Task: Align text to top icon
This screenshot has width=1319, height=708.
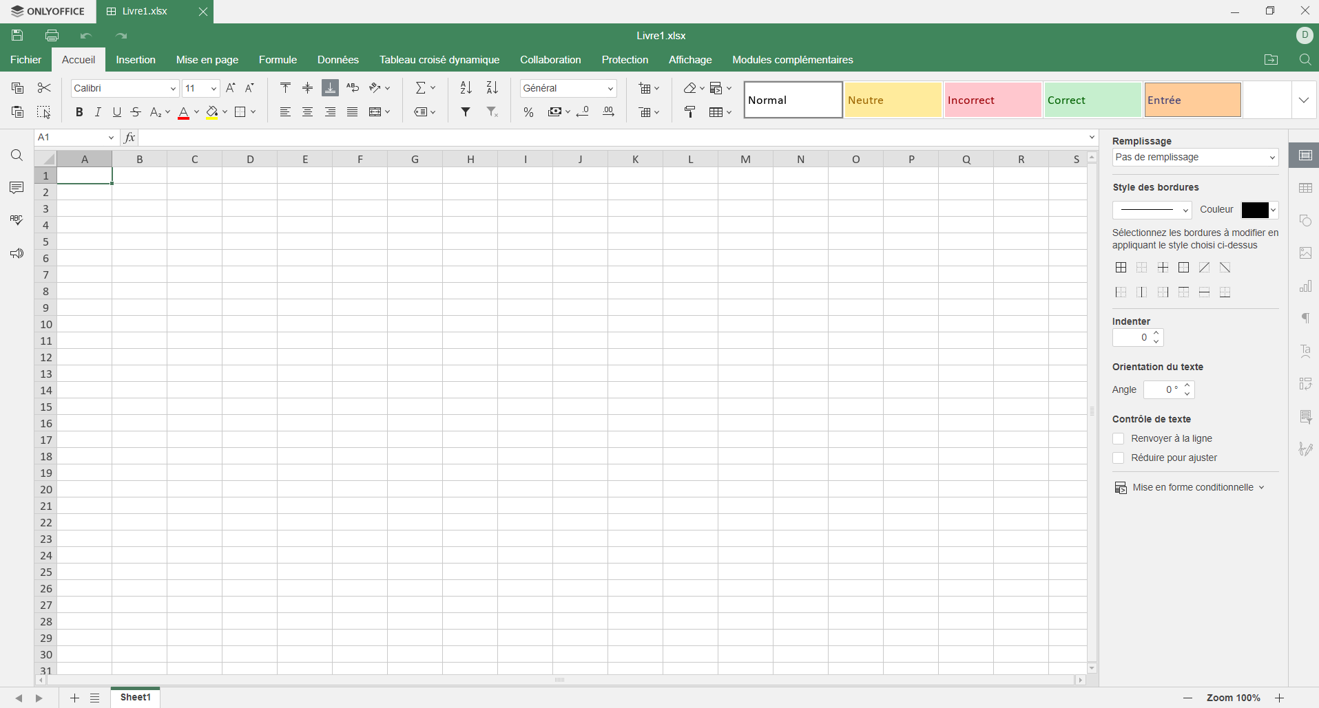Action: [x=285, y=88]
